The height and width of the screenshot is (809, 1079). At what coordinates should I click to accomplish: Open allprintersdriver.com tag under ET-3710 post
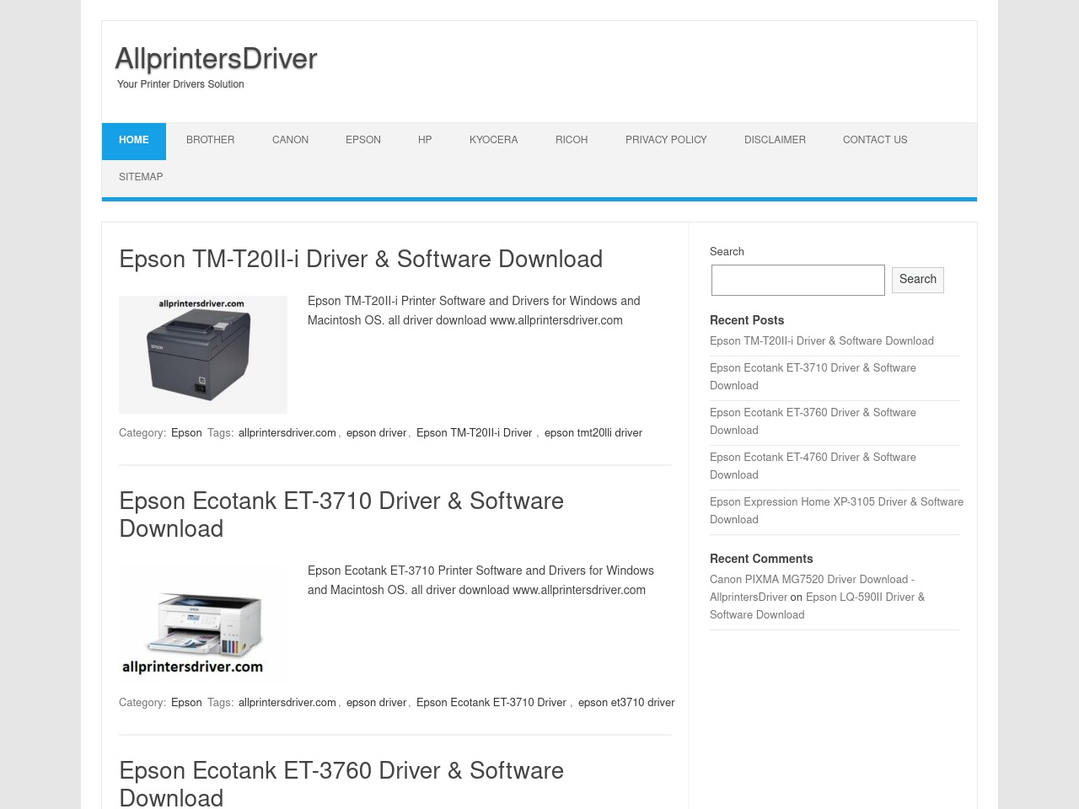287,704
